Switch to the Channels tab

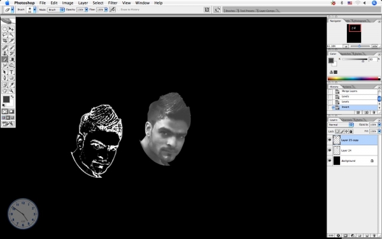click(x=347, y=120)
